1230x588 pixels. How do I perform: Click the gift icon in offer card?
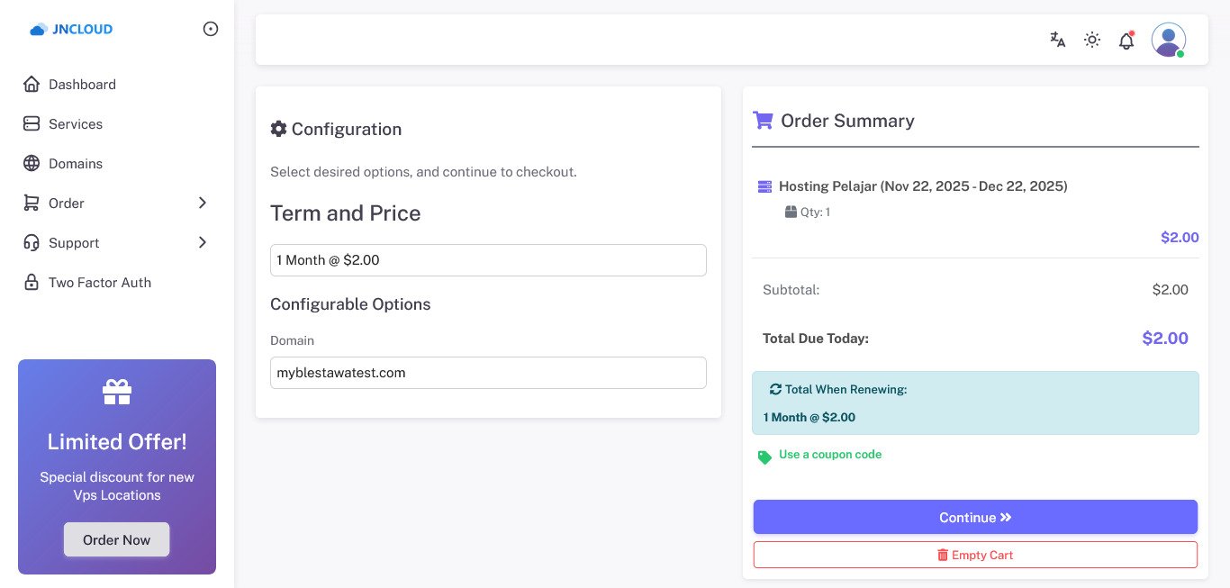click(x=117, y=392)
